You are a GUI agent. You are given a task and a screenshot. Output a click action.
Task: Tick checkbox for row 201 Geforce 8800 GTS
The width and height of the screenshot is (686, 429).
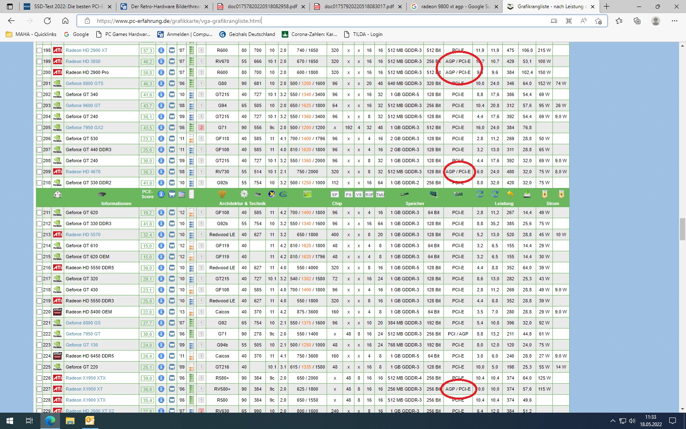coord(39,83)
